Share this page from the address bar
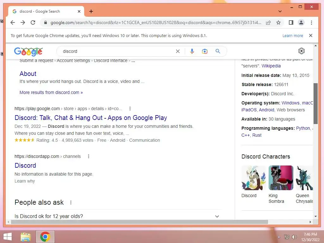The height and width of the screenshot is (243, 324). click(x=268, y=22)
